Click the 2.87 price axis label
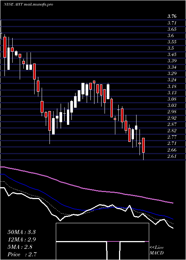The width and height of the screenshot is (186, 260). click(x=172, y=124)
